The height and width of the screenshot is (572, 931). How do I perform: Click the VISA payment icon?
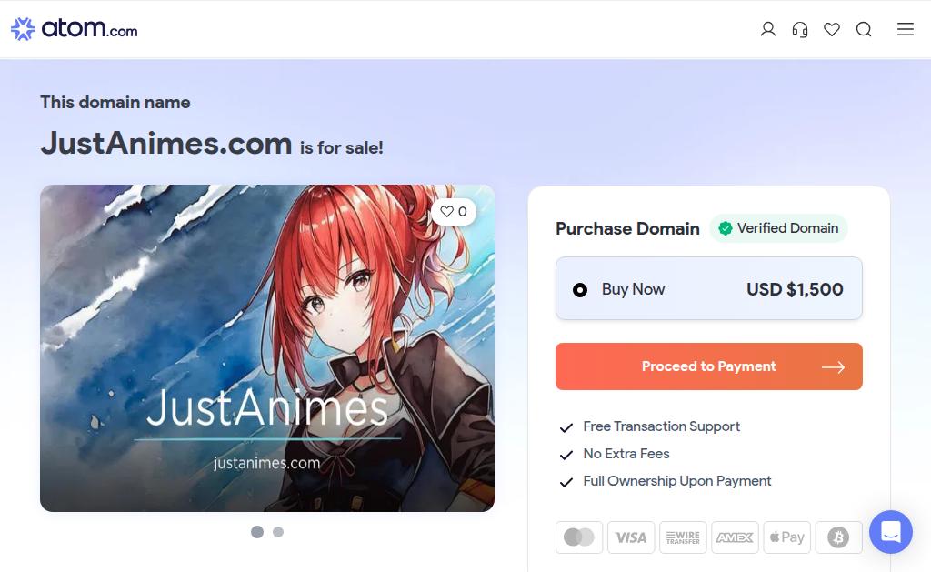(x=631, y=537)
